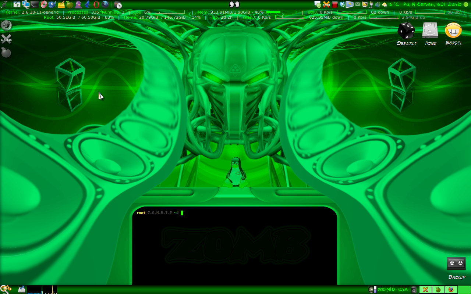Screen dimensions: 471x294
Task: Click the green status dot beside Zomb
Action: (x=465, y=4)
